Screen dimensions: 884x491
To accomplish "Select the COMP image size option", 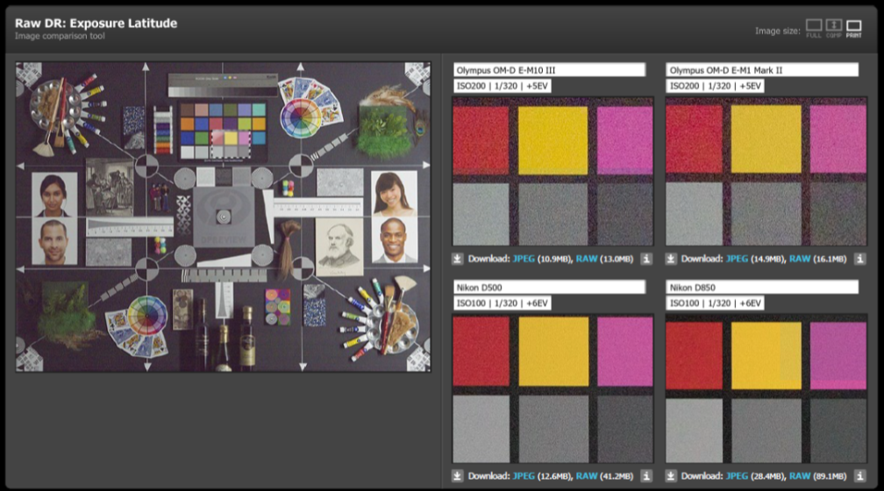I will tap(834, 28).
